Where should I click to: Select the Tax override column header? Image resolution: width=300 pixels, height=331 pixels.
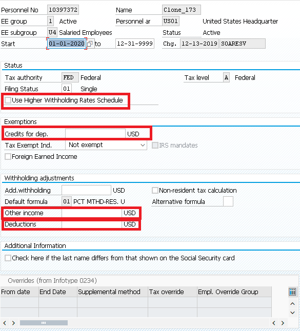172,292
